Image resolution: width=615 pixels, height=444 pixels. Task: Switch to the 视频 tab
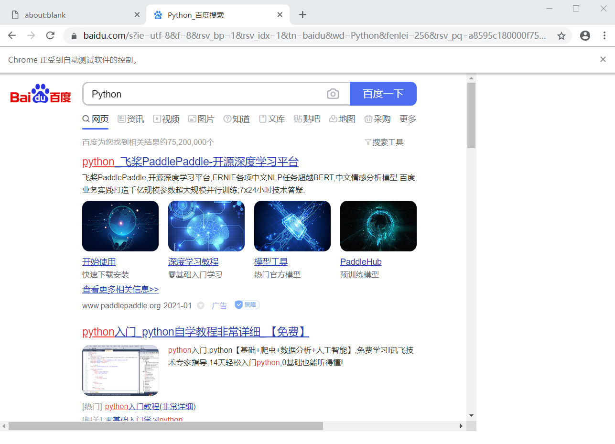pos(166,119)
